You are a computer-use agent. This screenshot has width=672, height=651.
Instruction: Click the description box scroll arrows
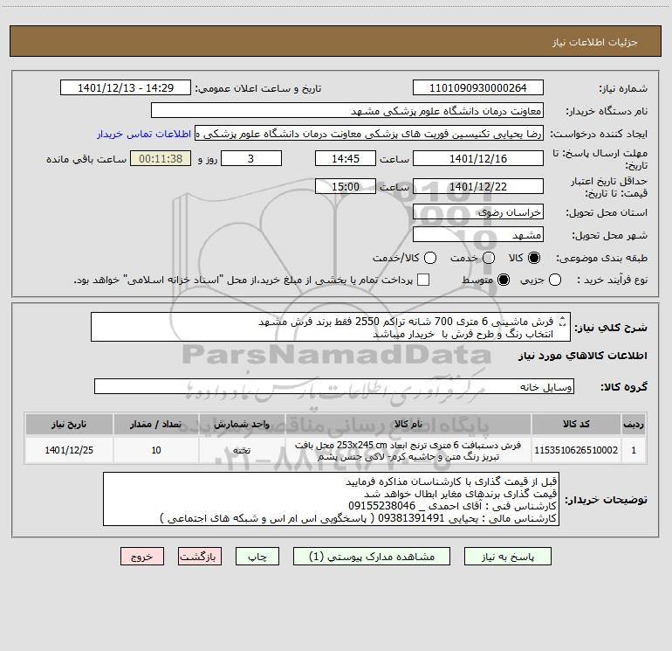pos(563,321)
